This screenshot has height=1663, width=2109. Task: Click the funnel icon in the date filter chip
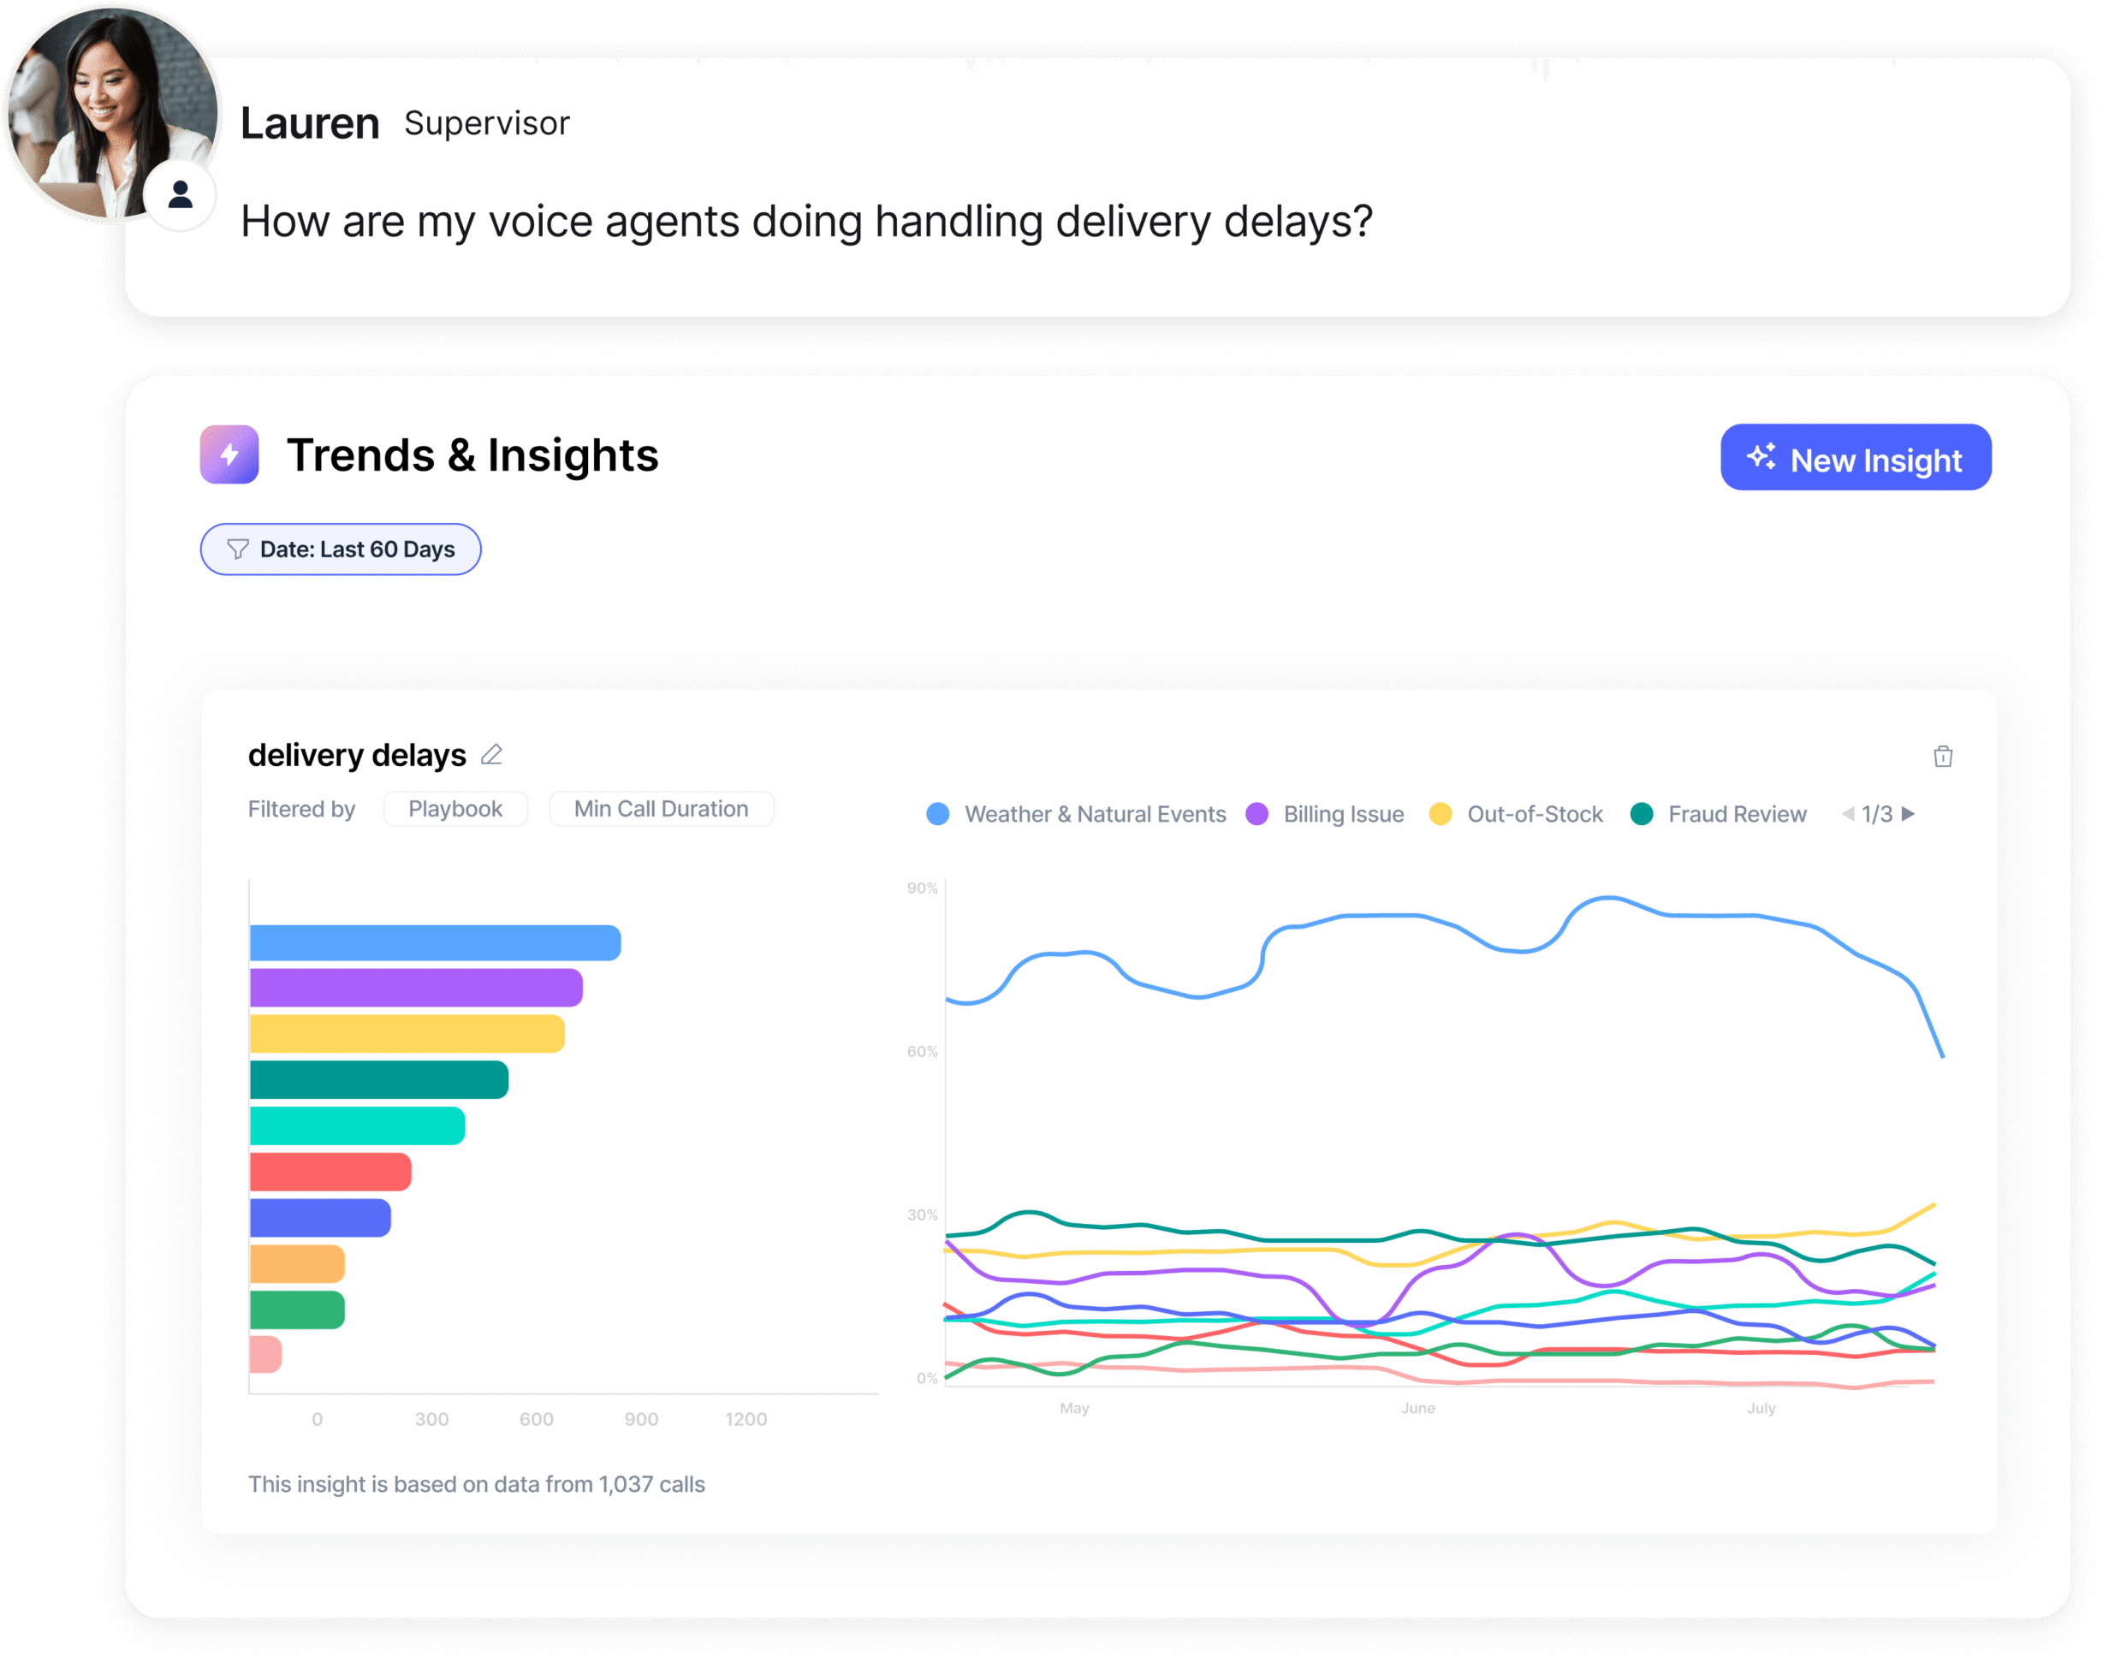(238, 548)
